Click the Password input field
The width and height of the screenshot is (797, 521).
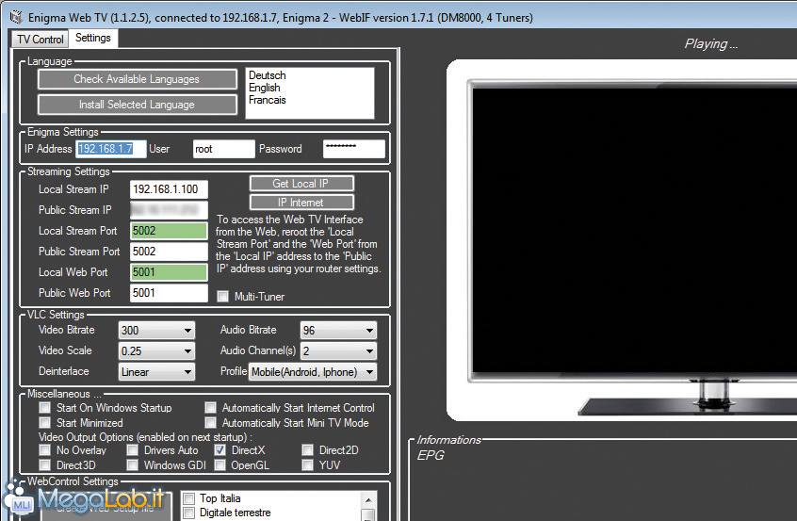click(x=354, y=149)
